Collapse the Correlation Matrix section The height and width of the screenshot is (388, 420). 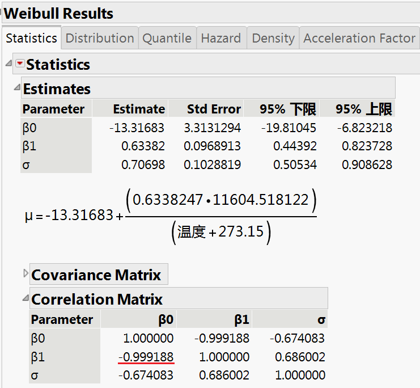pos(25,298)
